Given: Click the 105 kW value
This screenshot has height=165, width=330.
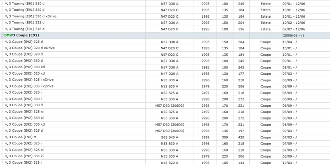Looking at the screenshot, I should point(225,163).
